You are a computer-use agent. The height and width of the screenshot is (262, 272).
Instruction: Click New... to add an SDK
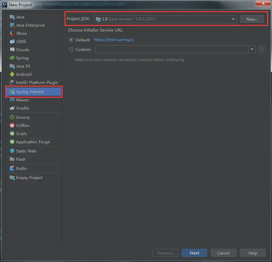pyautogui.click(x=252, y=19)
